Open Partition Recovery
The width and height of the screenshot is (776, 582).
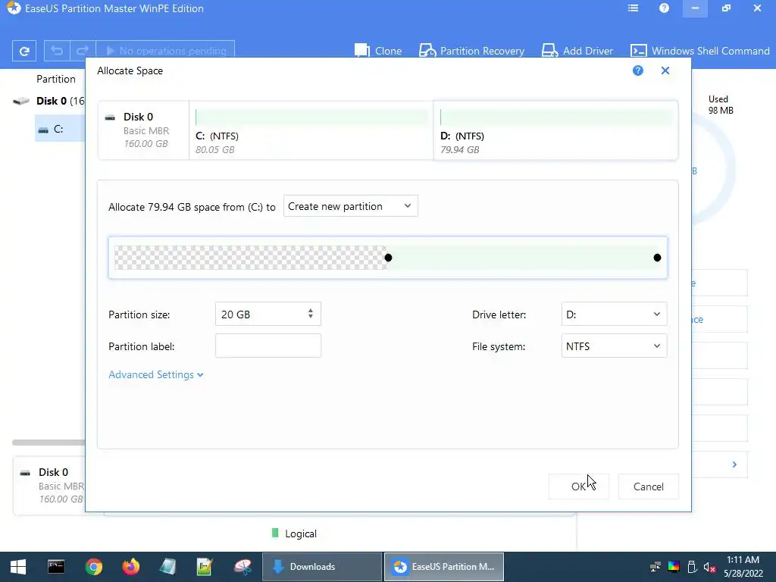point(471,51)
